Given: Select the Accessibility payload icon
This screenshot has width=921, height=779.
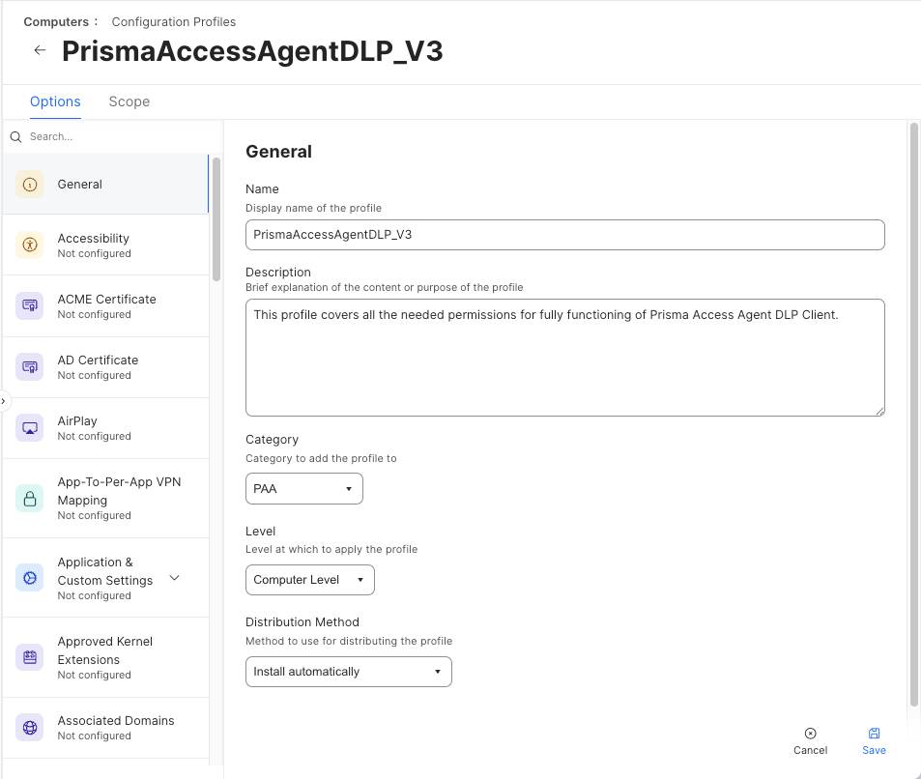Looking at the screenshot, I should pyautogui.click(x=30, y=245).
